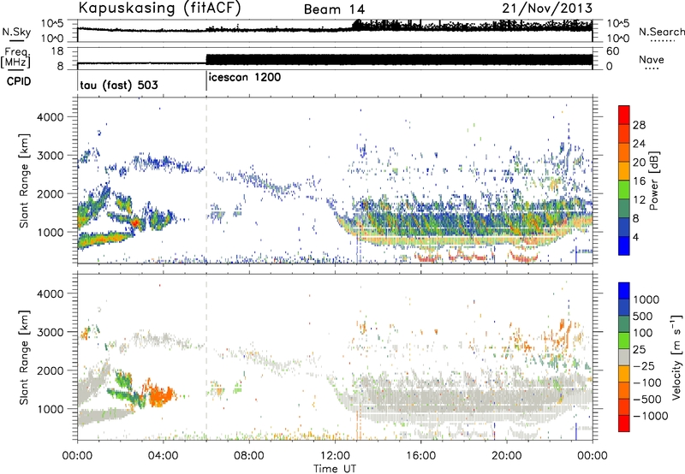Click the 'N.Search' legend label
The height and width of the screenshot is (474, 685).
pyautogui.click(x=661, y=32)
